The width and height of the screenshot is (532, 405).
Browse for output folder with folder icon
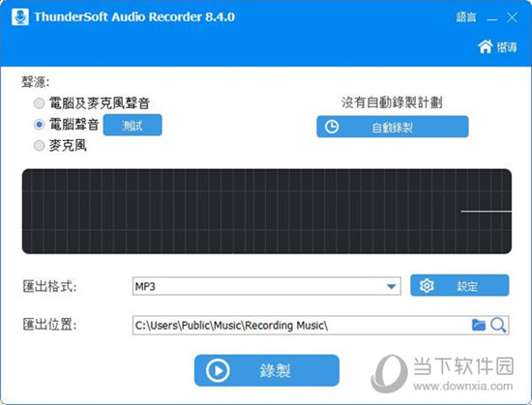coord(479,325)
